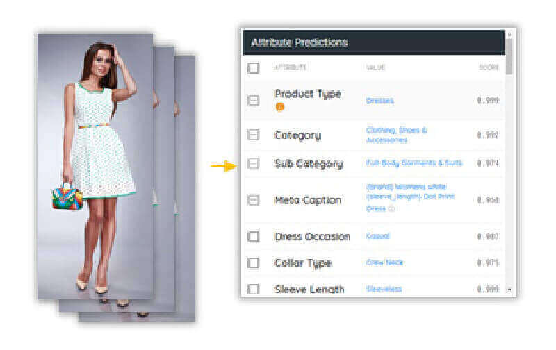Viewport: 556px width, 350px height.
Task: Click the scrollbar up arrow in the predictions panel
Action: (509, 34)
